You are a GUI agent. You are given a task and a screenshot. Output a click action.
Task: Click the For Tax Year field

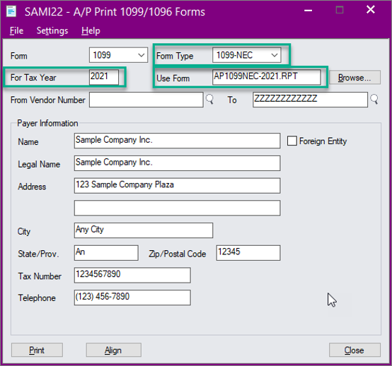tap(104, 77)
